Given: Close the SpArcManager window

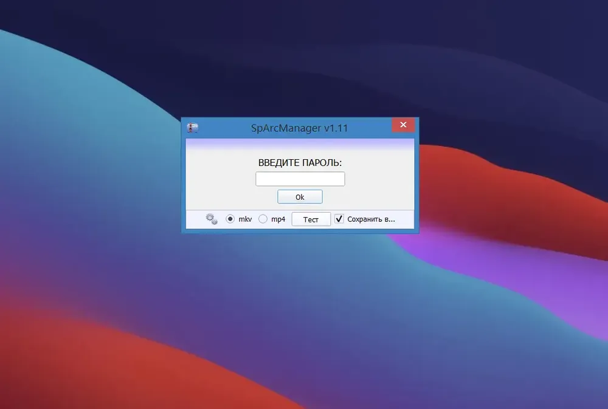Looking at the screenshot, I should point(403,125).
